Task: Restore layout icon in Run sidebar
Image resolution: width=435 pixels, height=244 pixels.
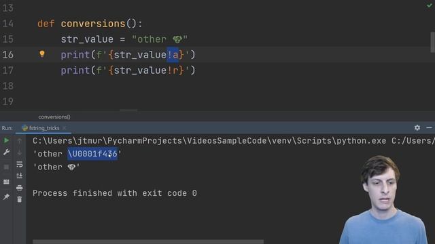Action: click(6, 182)
